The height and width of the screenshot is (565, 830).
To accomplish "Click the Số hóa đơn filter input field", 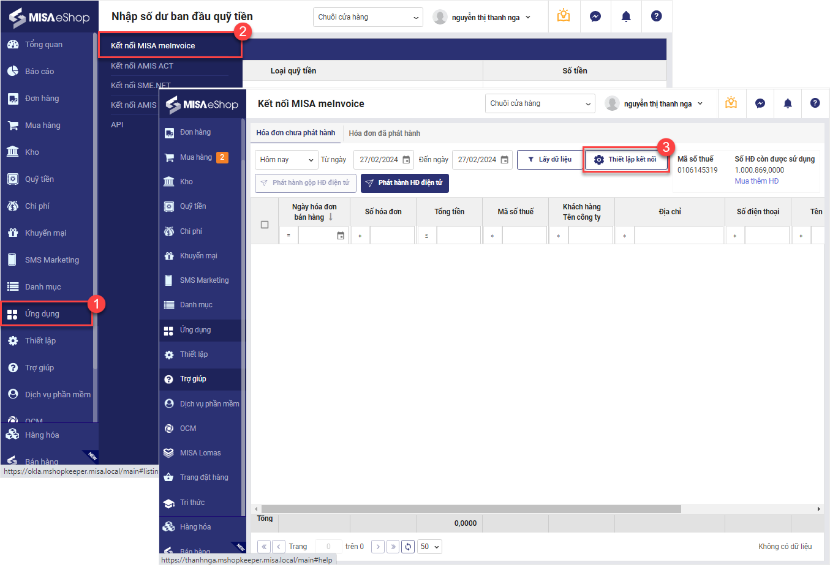I will (x=392, y=236).
